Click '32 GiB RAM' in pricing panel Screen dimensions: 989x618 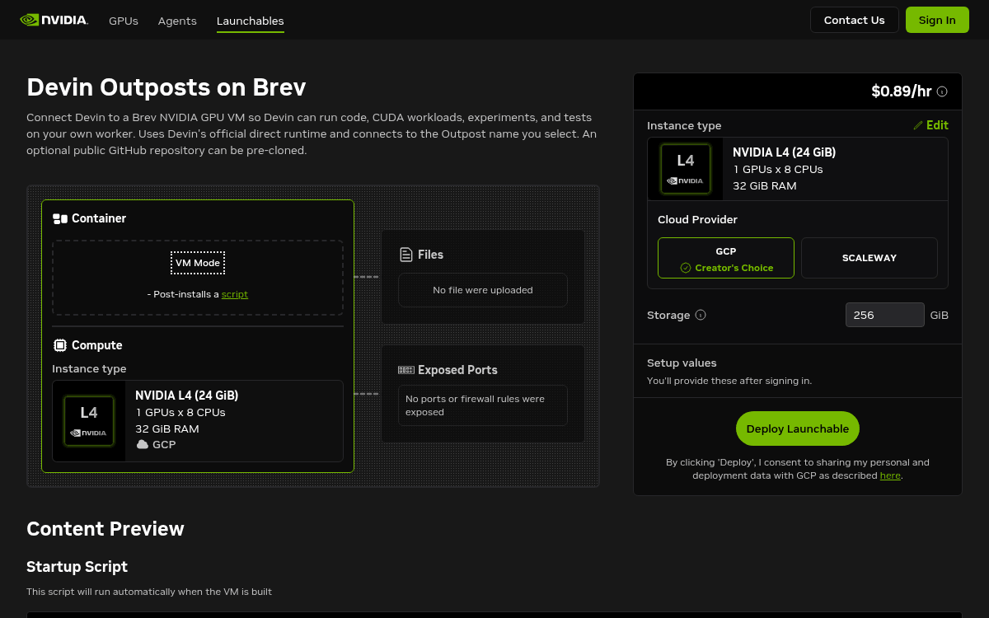click(x=765, y=185)
